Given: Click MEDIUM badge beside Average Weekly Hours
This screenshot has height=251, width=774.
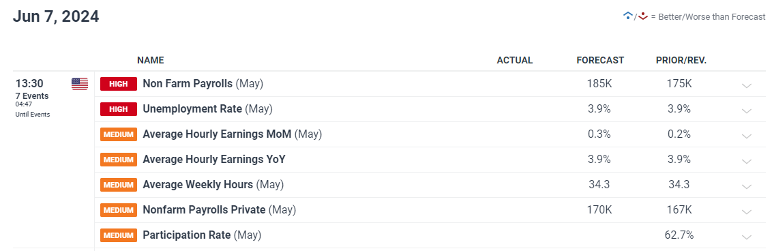Looking at the screenshot, I should pos(119,185).
